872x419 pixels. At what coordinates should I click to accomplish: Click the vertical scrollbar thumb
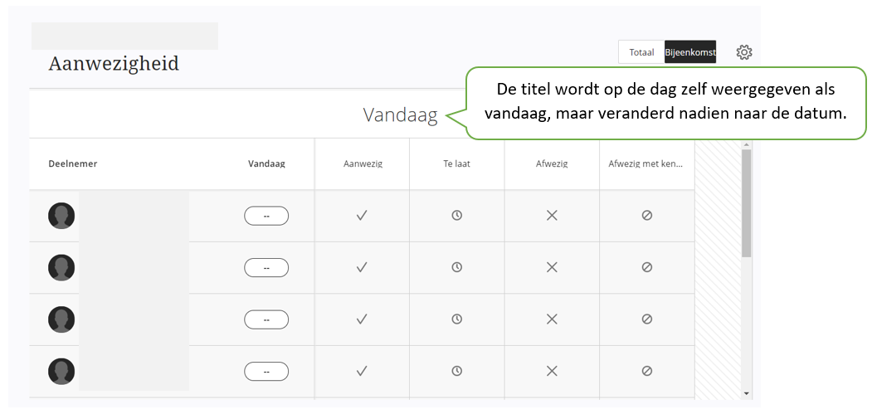pyautogui.click(x=747, y=203)
